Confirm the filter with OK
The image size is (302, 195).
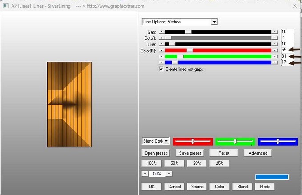point(152,187)
